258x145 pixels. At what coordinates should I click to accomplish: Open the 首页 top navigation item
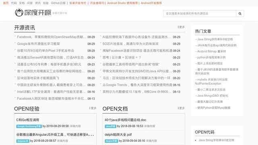6,3
